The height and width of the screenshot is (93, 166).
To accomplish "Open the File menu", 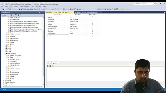I will pyautogui.click(x=2, y=7).
